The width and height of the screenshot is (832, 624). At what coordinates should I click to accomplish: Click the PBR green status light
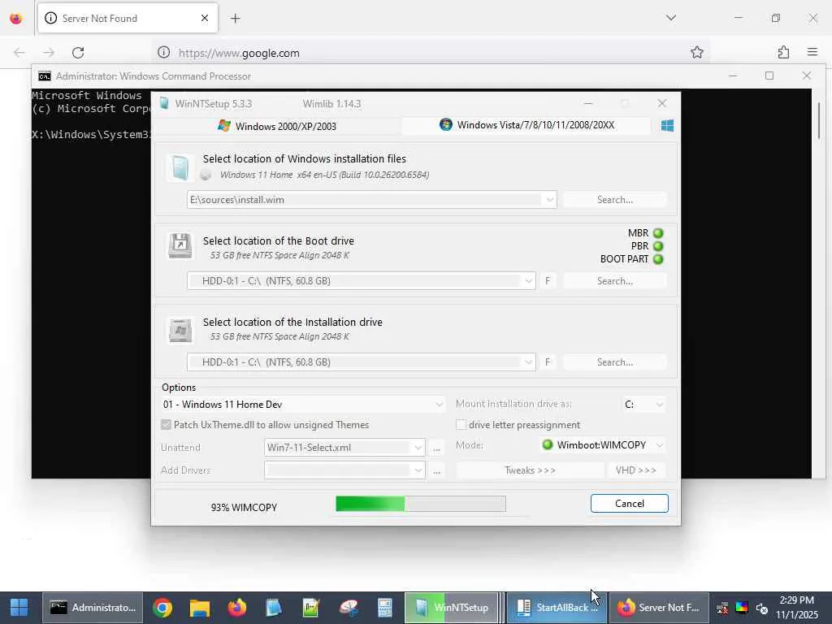click(658, 246)
